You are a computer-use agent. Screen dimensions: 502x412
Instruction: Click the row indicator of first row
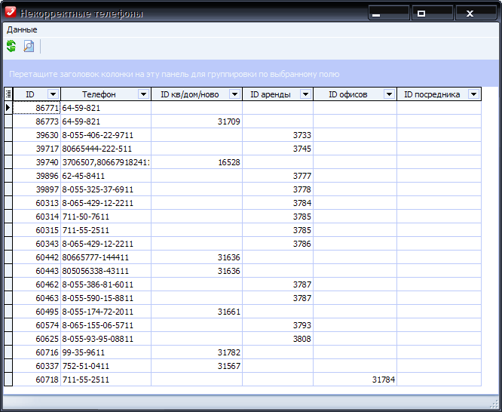coord(8,108)
